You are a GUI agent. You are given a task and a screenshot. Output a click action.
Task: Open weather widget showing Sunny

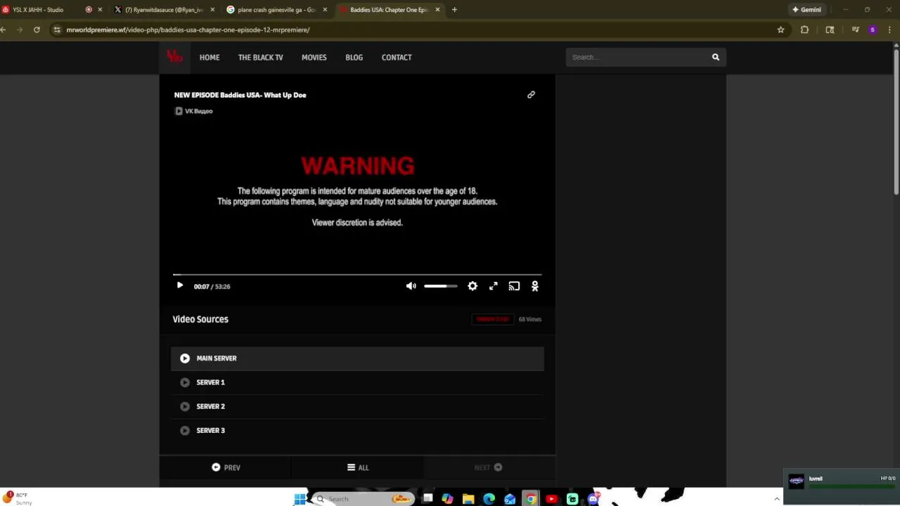tap(18, 499)
